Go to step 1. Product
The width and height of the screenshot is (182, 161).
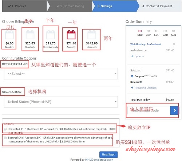[24, 6]
